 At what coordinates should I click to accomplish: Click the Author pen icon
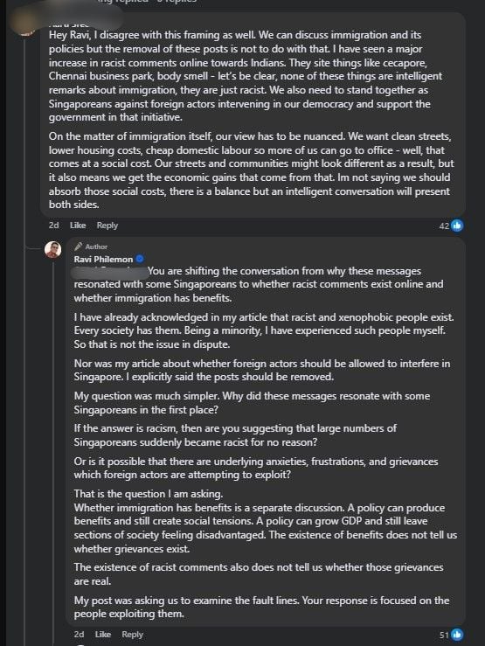[78, 247]
